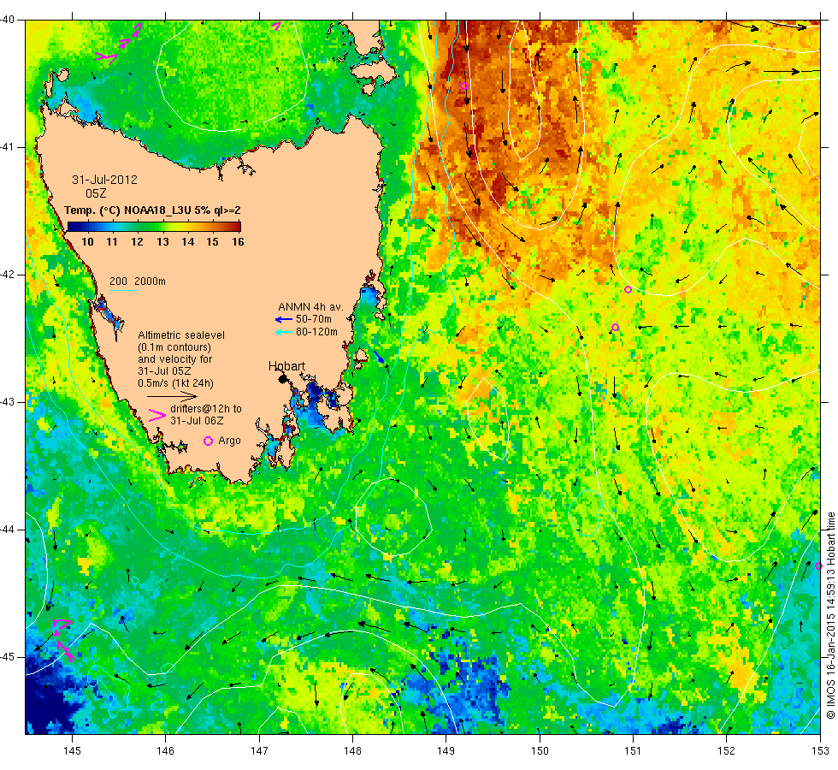Click the '05Z' time label under the date

pos(96,193)
